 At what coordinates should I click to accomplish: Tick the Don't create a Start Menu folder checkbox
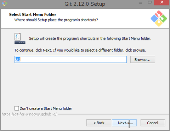point(17,108)
